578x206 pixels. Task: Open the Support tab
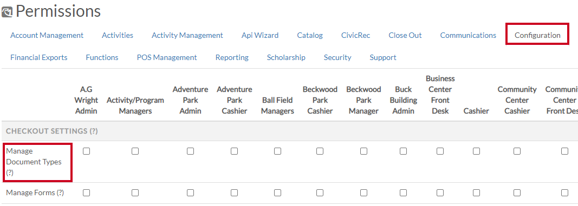(383, 57)
